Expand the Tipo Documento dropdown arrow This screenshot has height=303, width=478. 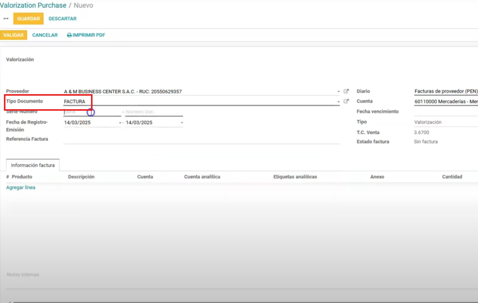pos(338,102)
